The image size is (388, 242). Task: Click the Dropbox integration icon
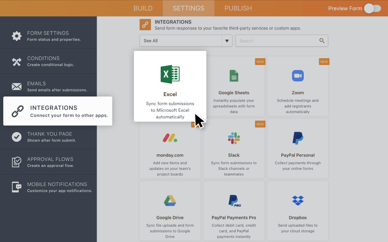[298, 201]
